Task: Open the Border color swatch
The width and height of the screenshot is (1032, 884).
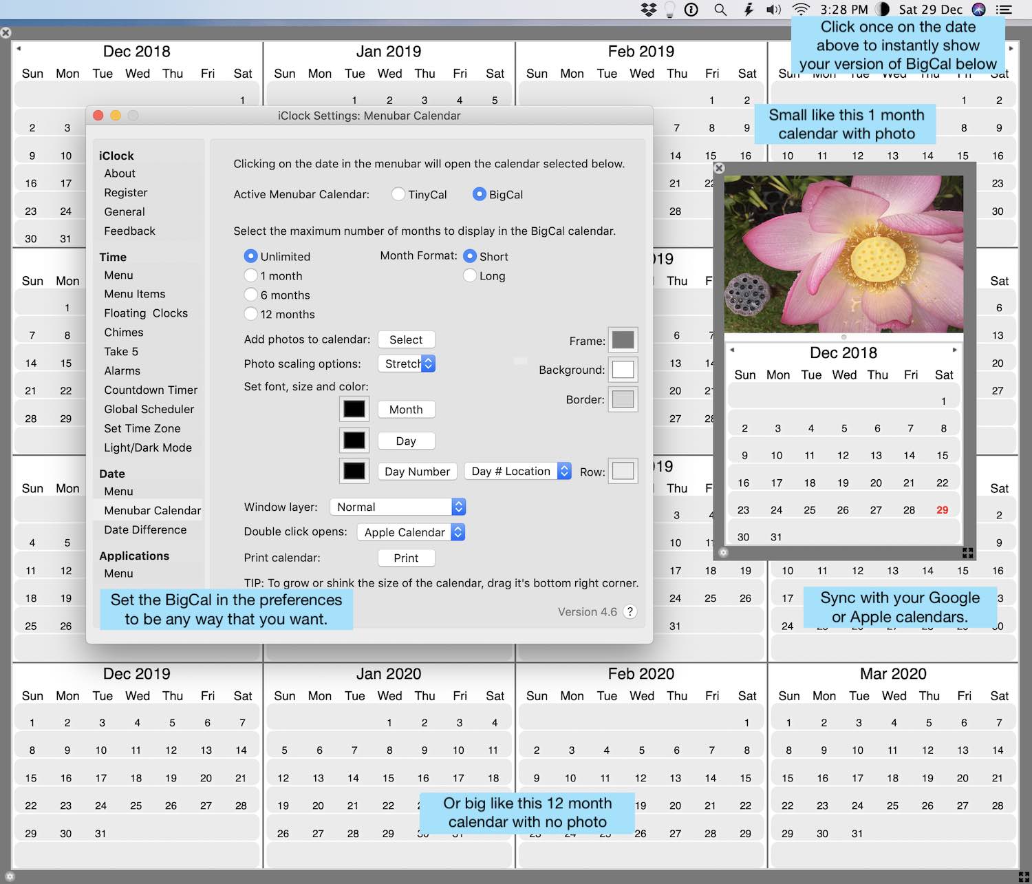Action: pos(623,399)
